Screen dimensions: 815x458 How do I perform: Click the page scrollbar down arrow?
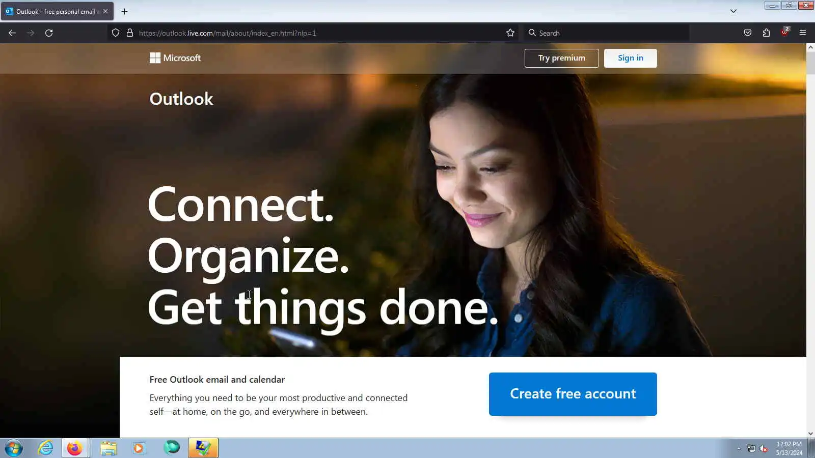point(810,434)
